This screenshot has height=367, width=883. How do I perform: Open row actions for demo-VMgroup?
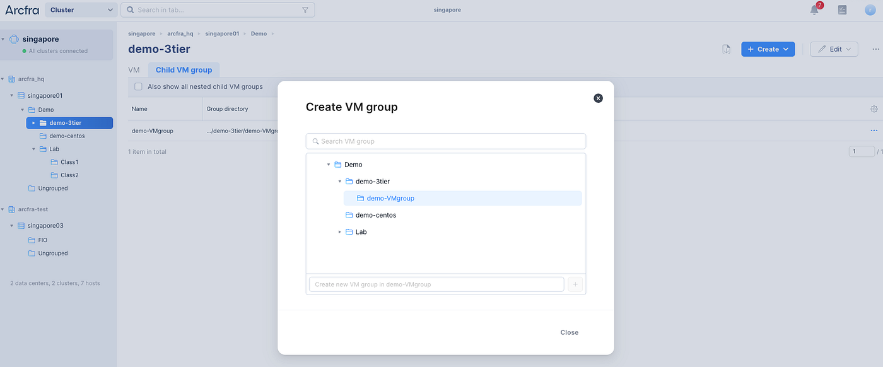click(x=874, y=131)
